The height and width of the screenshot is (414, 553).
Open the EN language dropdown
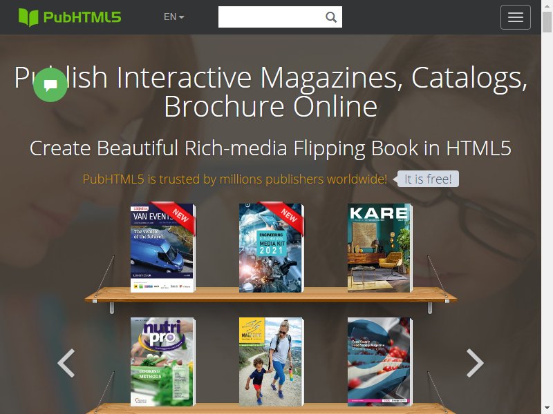(174, 17)
